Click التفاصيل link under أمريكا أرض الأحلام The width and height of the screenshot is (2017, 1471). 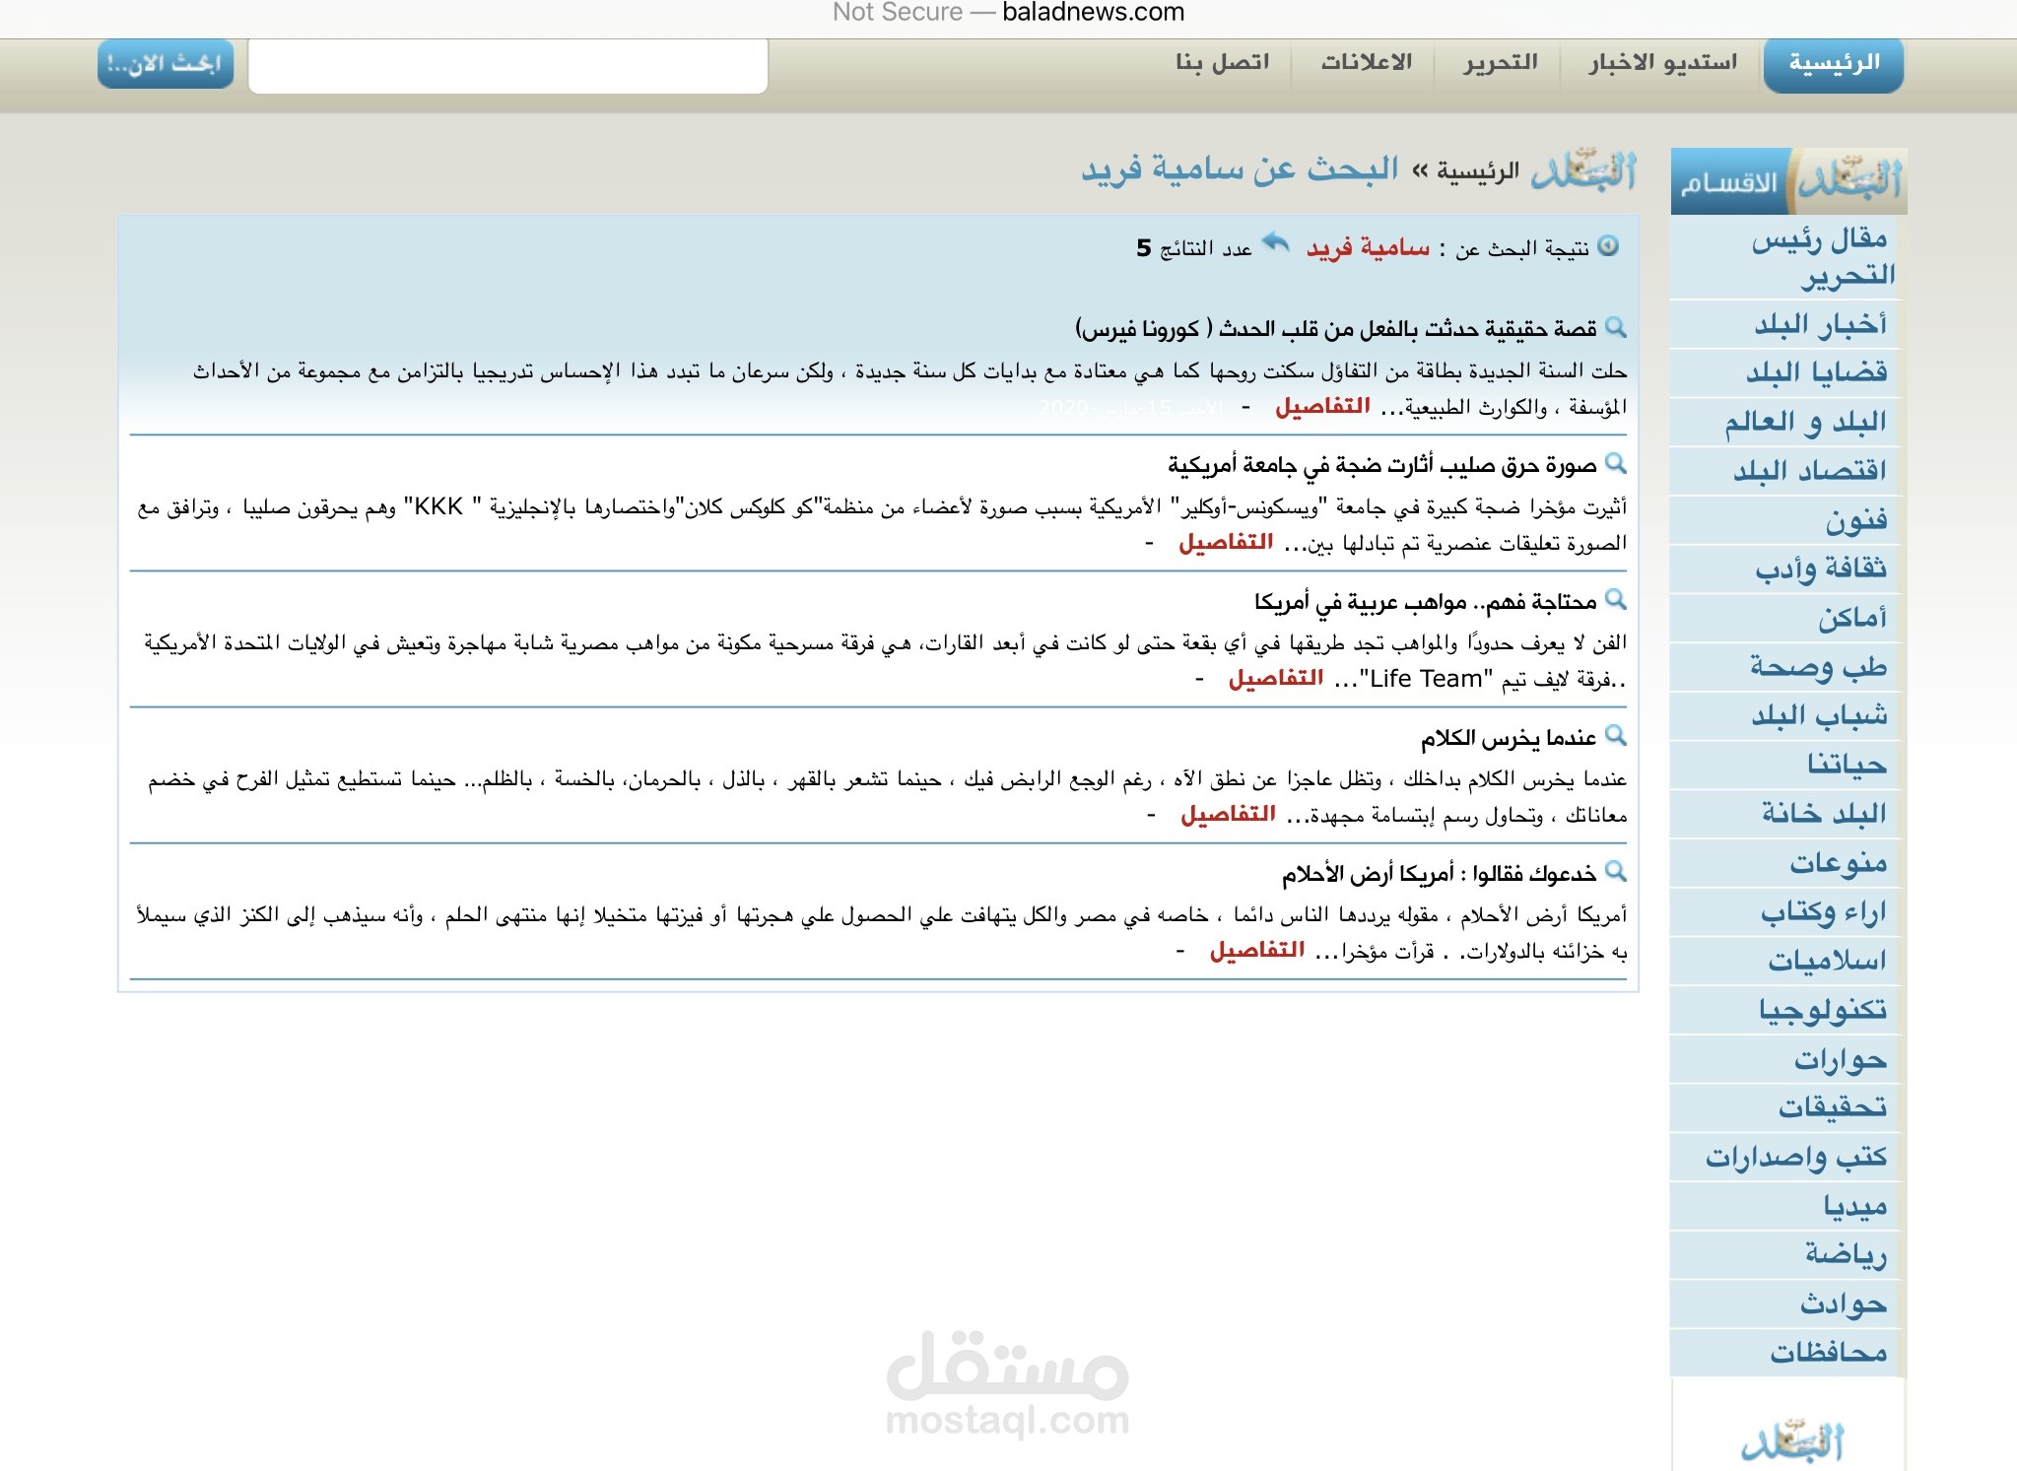click(x=1257, y=950)
